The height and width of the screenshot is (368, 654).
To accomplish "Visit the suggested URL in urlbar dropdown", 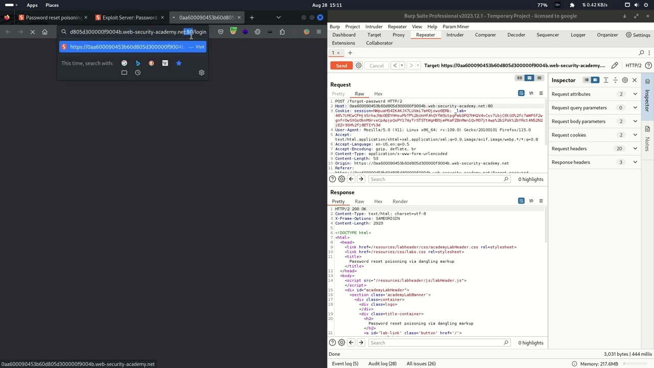I will click(x=133, y=47).
